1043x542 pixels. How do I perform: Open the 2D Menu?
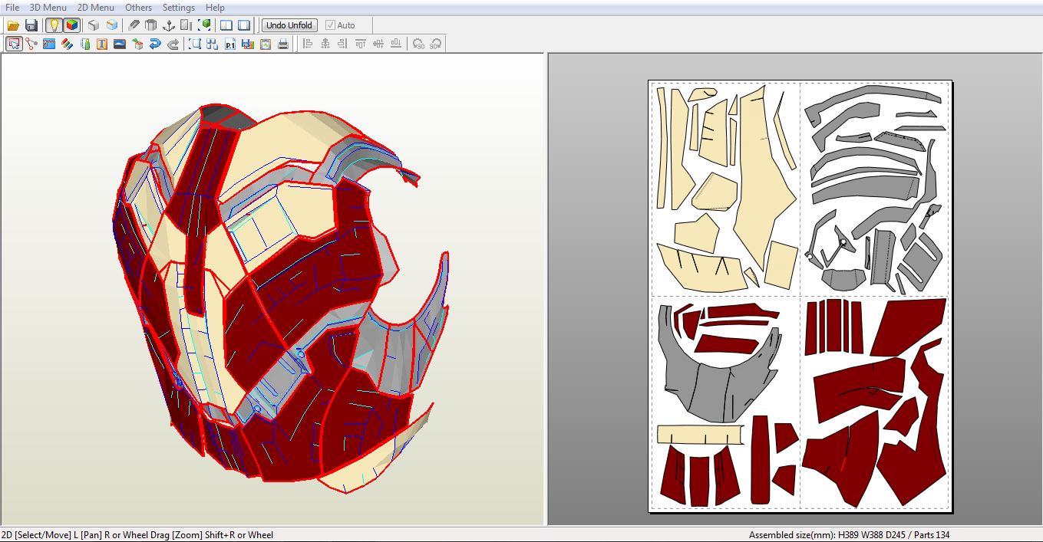click(x=96, y=7)
